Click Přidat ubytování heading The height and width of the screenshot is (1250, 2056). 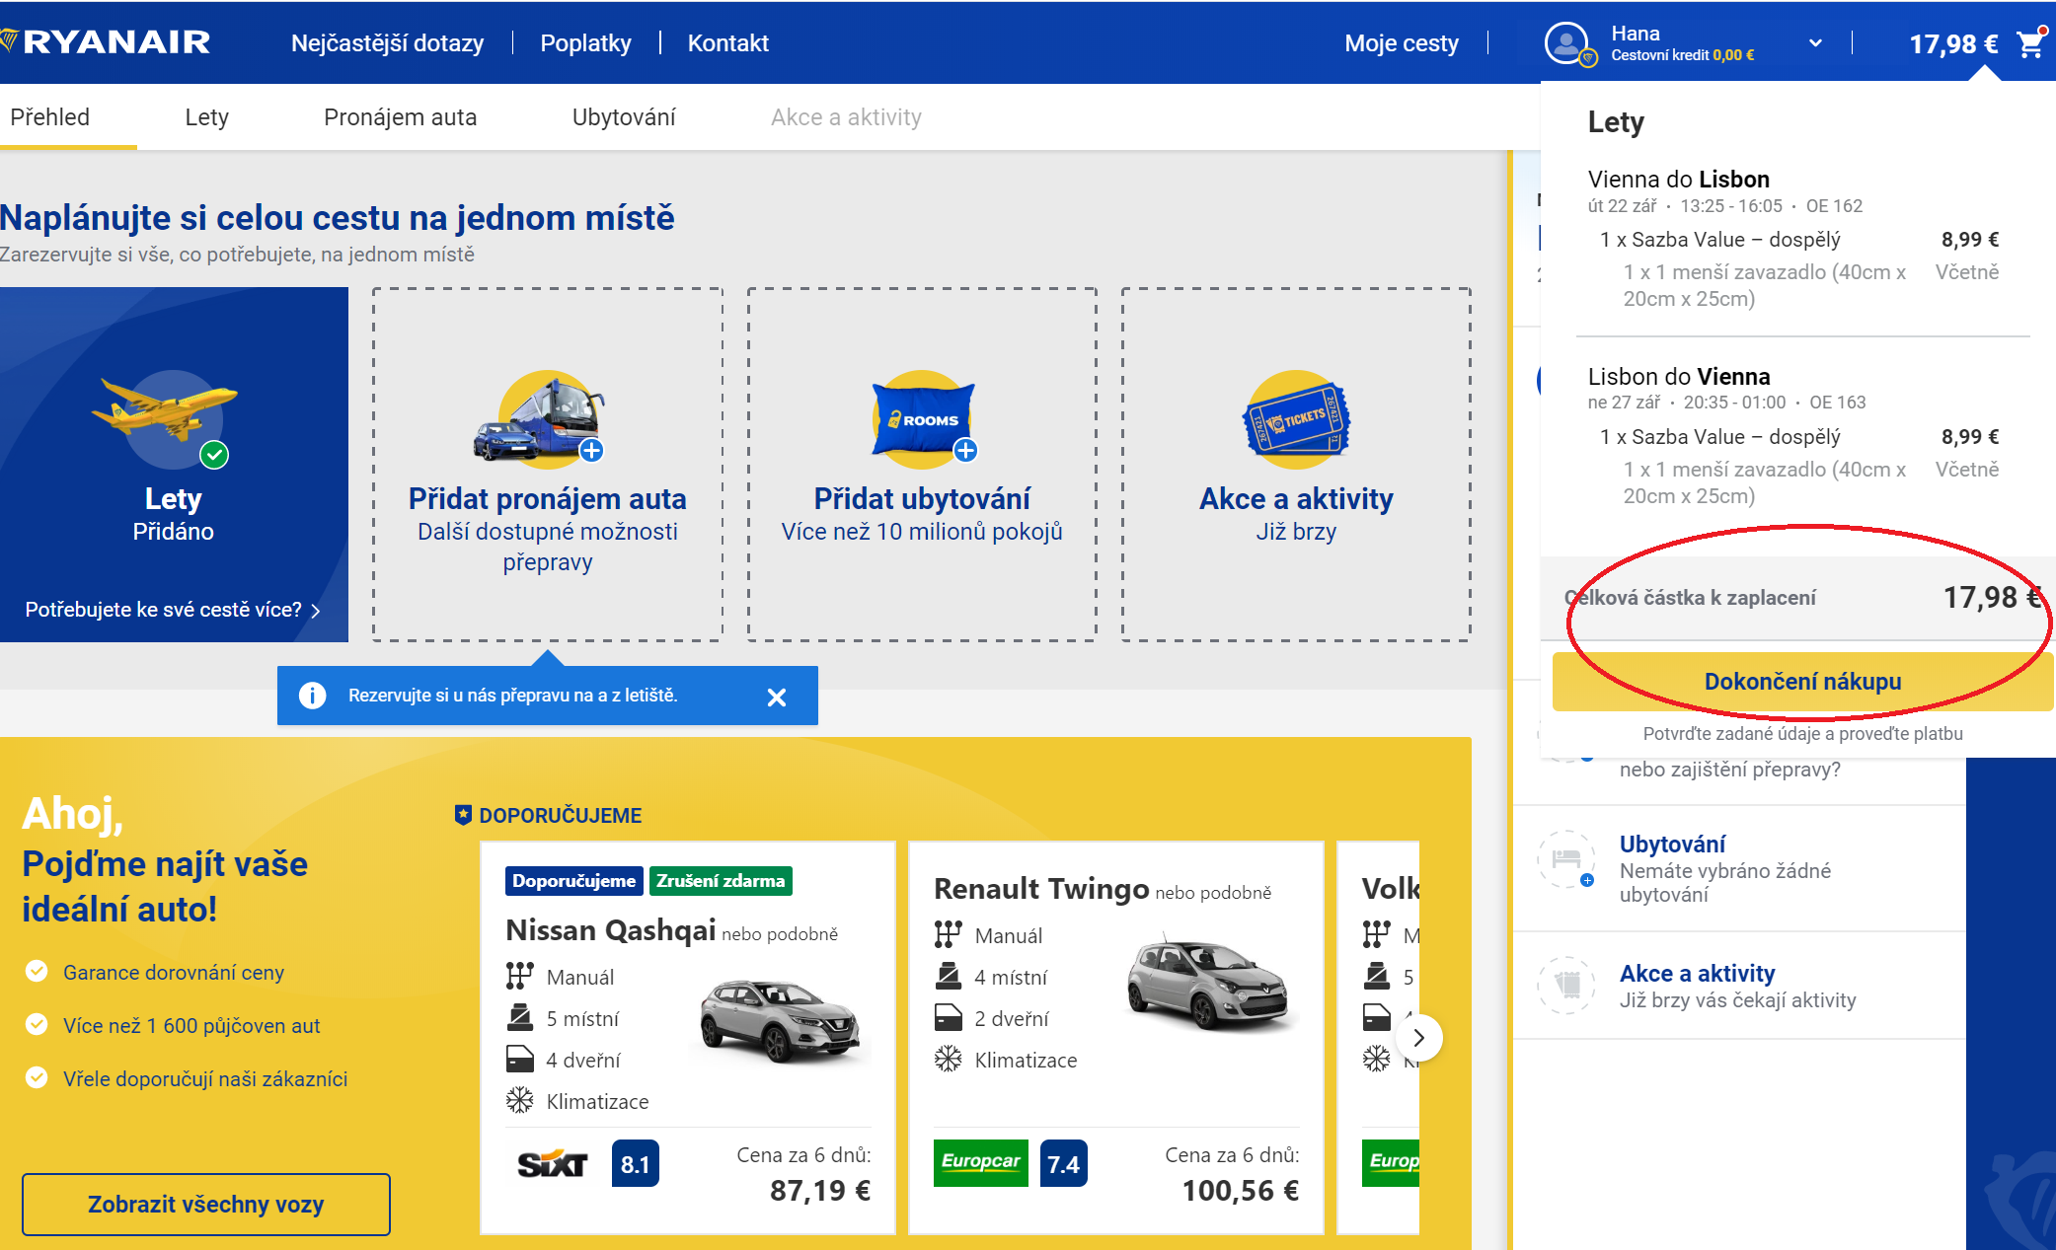click(922, 499)
